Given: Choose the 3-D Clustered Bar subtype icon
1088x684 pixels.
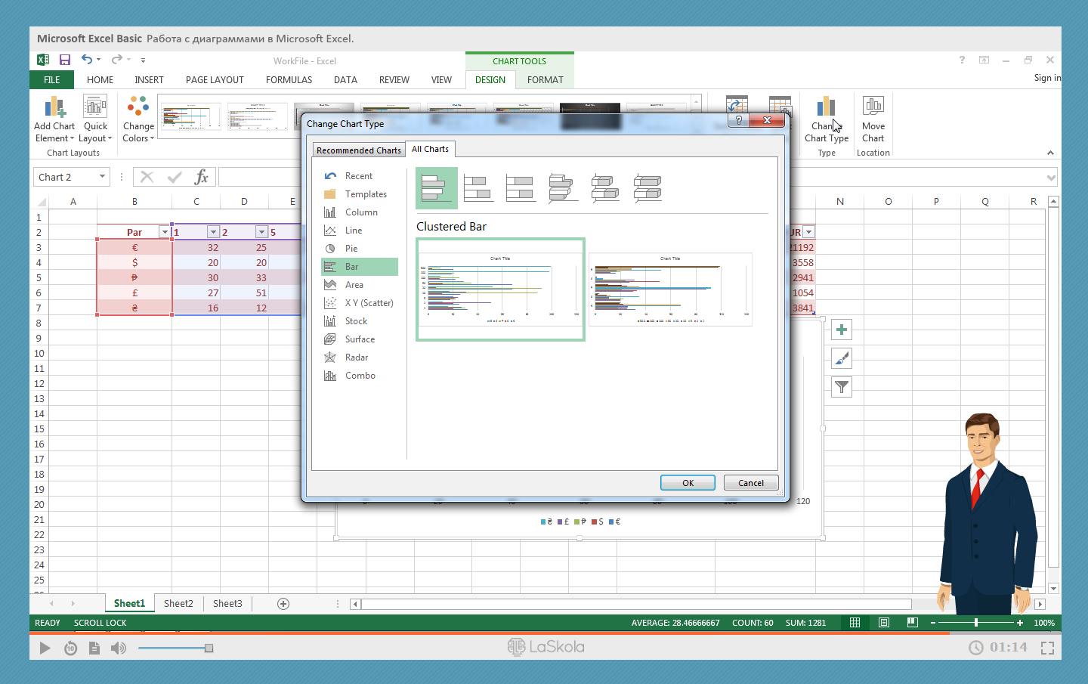Looking at the screenshot, I should tap(563, 187).
